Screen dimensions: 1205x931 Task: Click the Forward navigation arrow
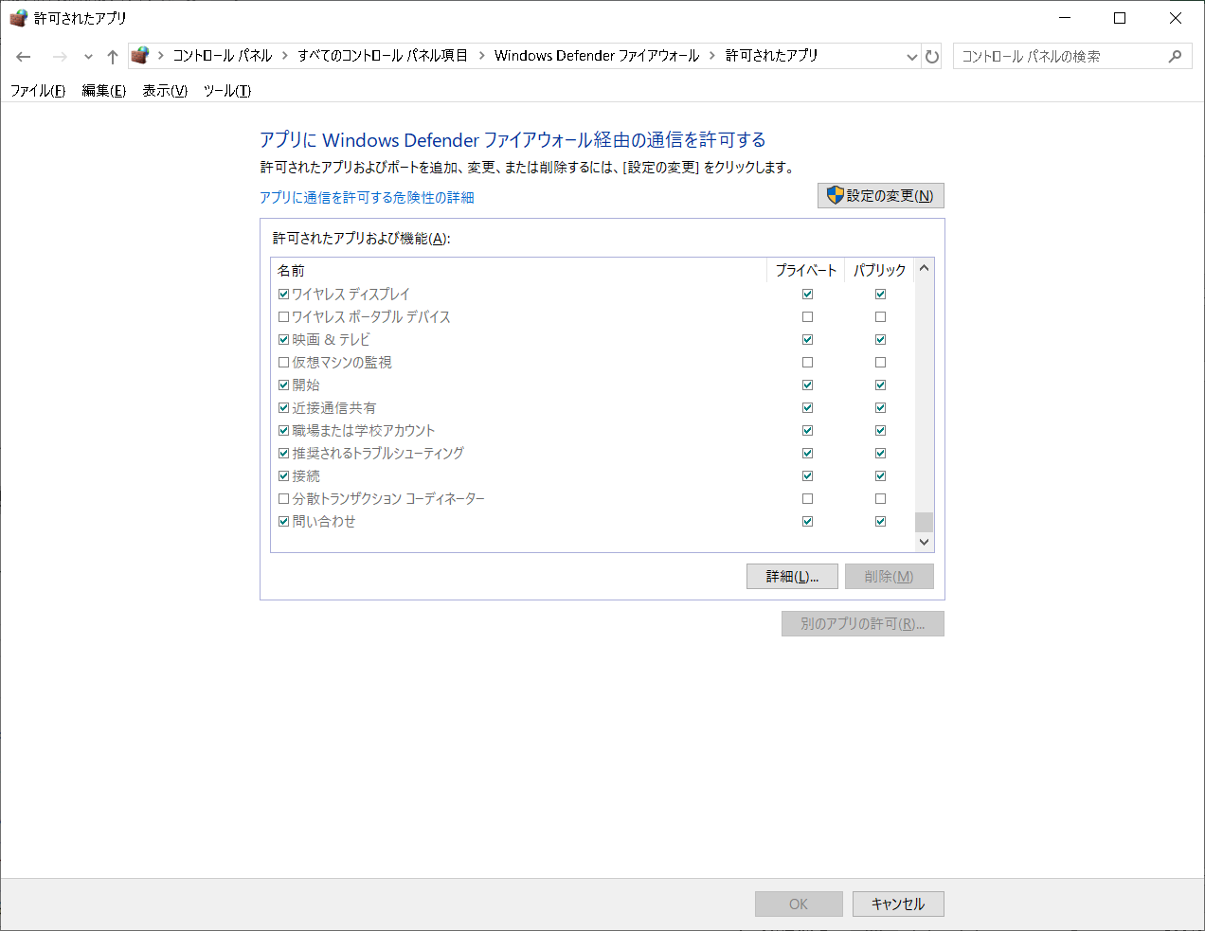click(60, 57)
